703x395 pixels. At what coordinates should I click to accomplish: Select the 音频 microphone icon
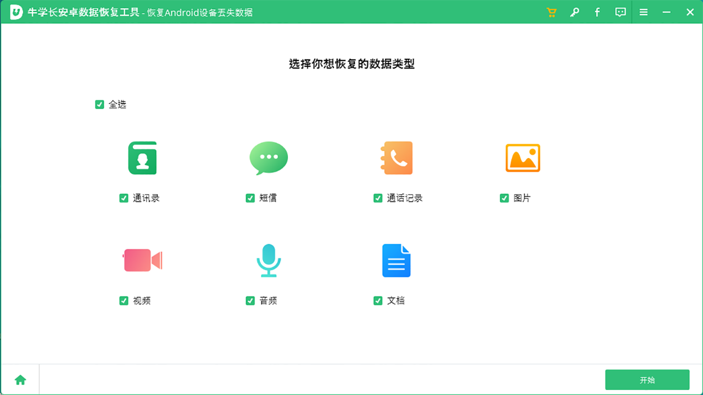[x=269, y=260]
